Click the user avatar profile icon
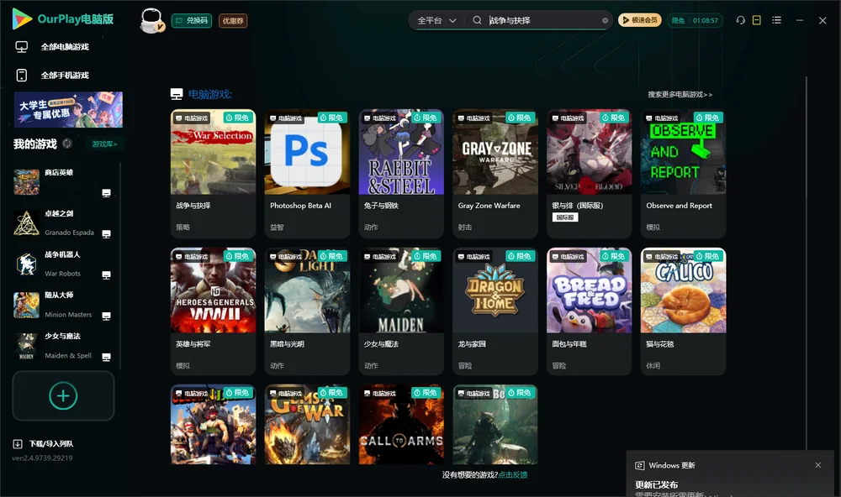This screenshot has height=497, width=841. point(151,21)
